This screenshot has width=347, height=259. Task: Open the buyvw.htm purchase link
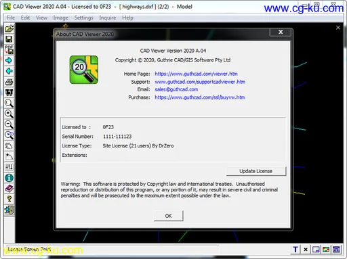click(200, 97)
